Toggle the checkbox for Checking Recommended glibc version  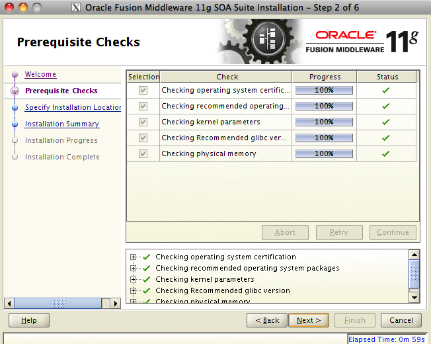click(x=143, y=138)
